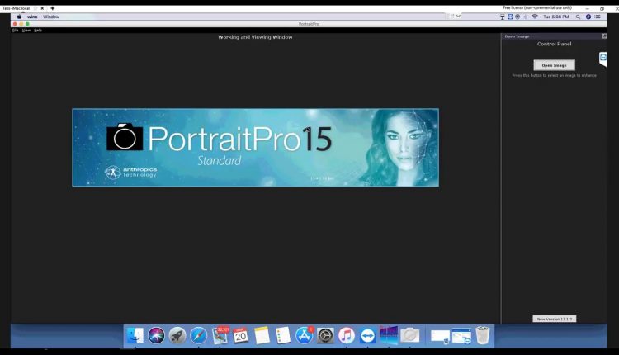The image size is (619, 355).
Task: Open the Notification Center list icon
Action: [x=598, y=17]
